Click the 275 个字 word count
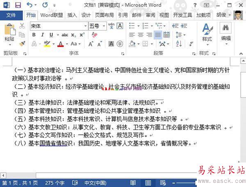246x187 pixels. pyautogui.click(x=55, y=183)
